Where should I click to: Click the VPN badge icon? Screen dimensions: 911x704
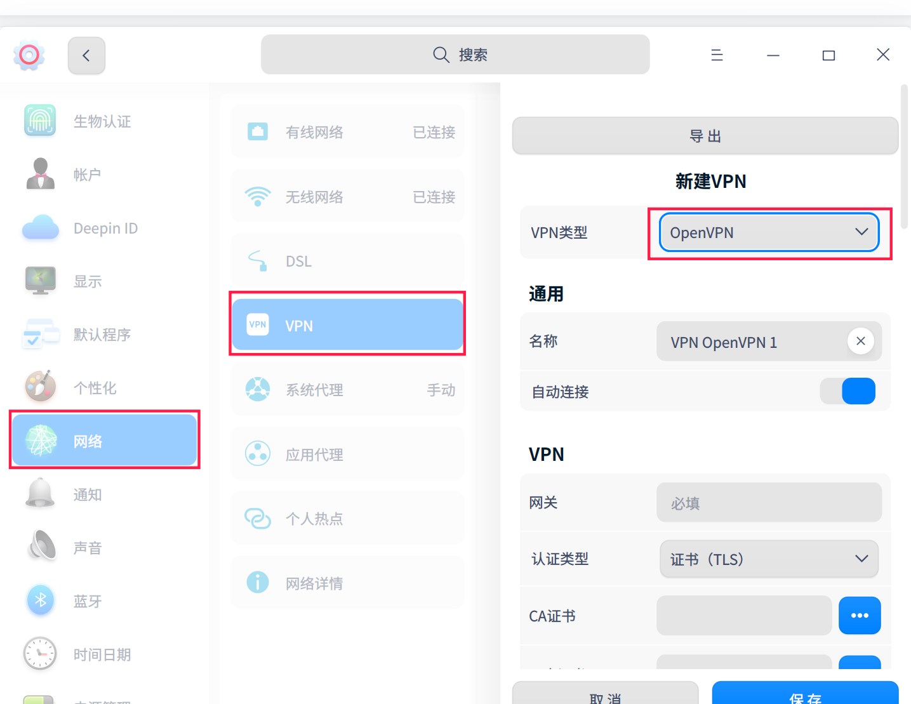click(258, 324)
